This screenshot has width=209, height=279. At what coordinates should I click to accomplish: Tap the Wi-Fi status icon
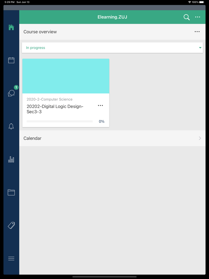(190, 2)
